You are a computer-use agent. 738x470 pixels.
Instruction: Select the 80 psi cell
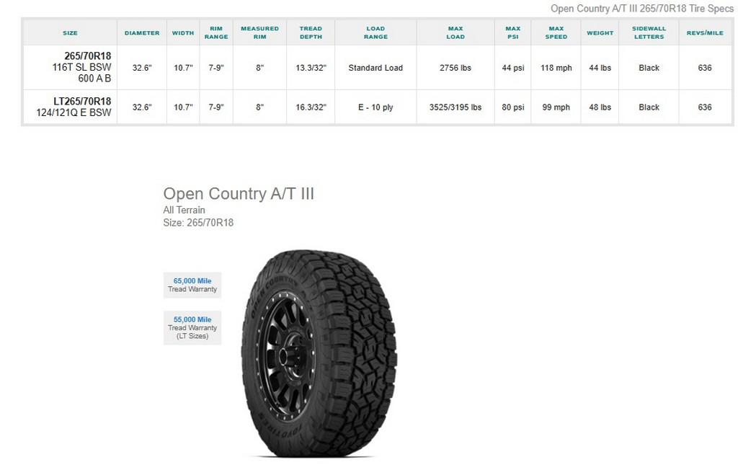pyautogui.click(x=512, y=107)
